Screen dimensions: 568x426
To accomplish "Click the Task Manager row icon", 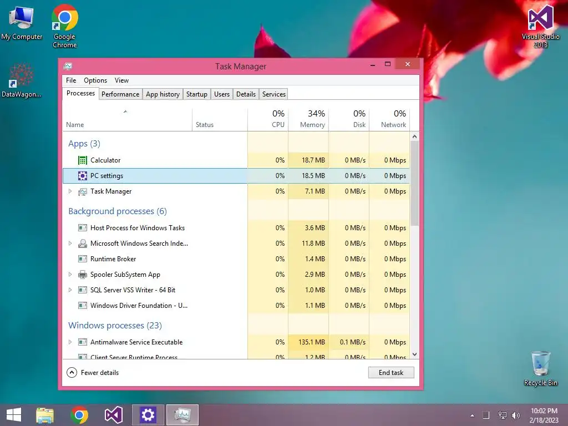I will coord(83,191).
